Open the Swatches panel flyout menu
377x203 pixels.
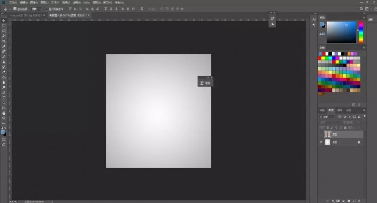tap(364, 48)
